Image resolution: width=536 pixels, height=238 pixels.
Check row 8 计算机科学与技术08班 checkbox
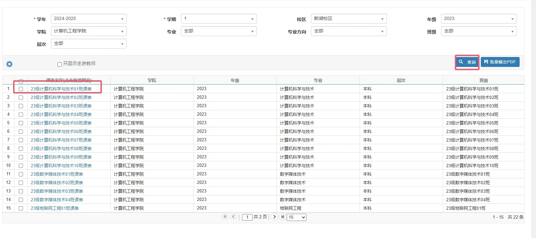point(21,149)
